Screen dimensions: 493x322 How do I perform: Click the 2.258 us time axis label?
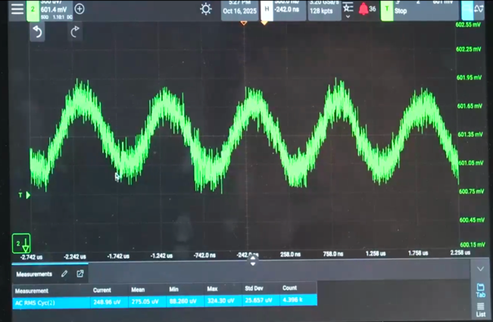coord(460,252)
